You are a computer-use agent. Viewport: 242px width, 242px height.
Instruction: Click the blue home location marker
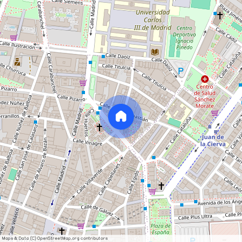pos(121,117)
